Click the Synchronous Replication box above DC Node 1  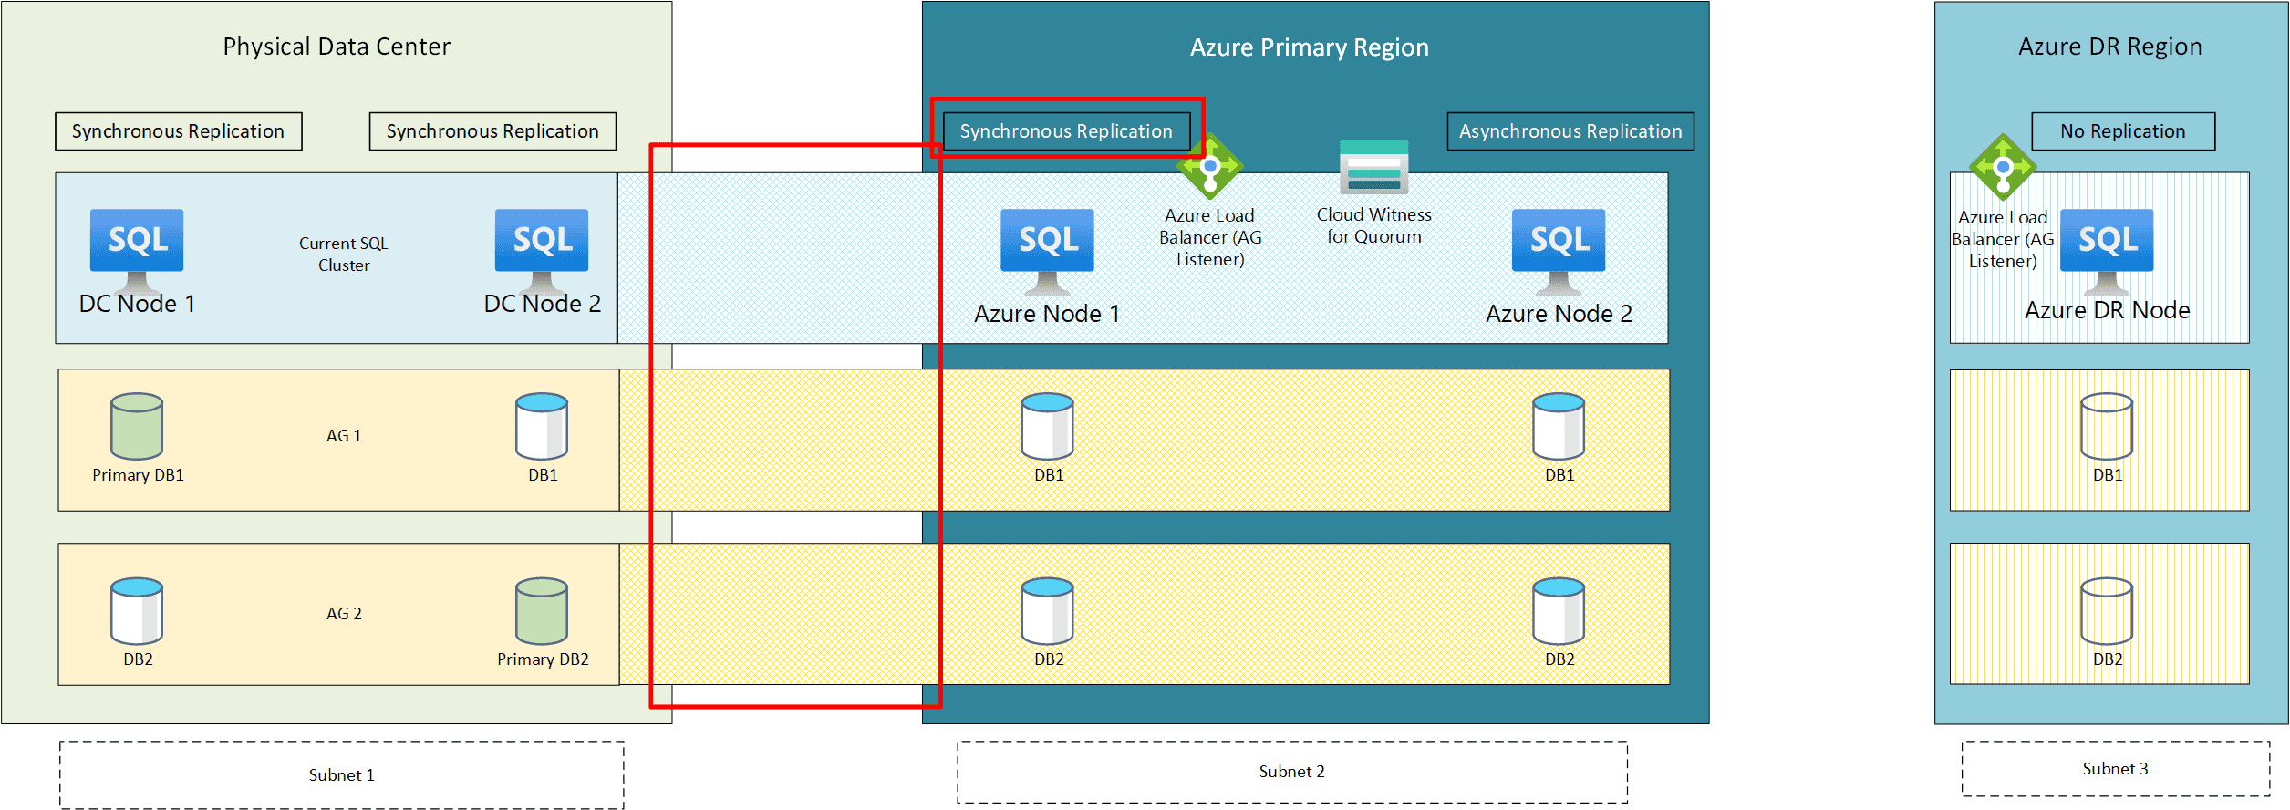coord(179,131)
